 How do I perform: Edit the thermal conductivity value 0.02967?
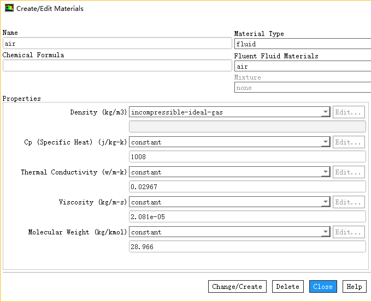click(247, 187)
